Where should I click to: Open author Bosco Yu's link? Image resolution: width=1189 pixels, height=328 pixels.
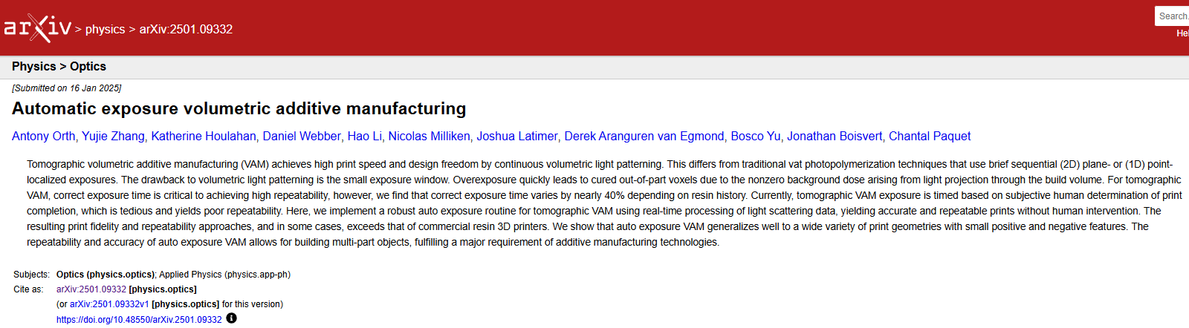[x=755, y=137]
